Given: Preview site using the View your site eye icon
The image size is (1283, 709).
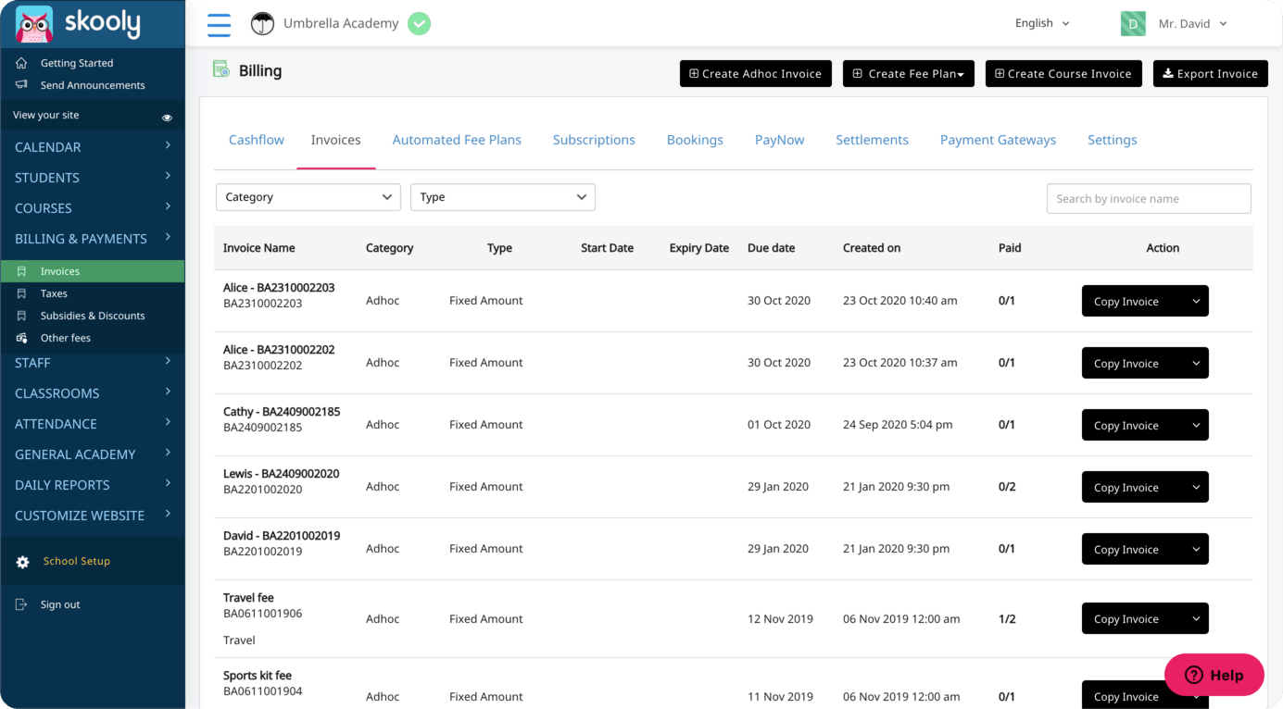Looking at the screenshot, I should [167, 115].
